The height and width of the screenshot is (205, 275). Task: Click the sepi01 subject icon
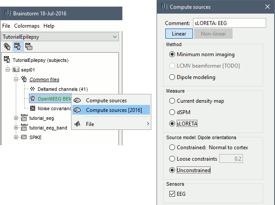pos(16,70)
